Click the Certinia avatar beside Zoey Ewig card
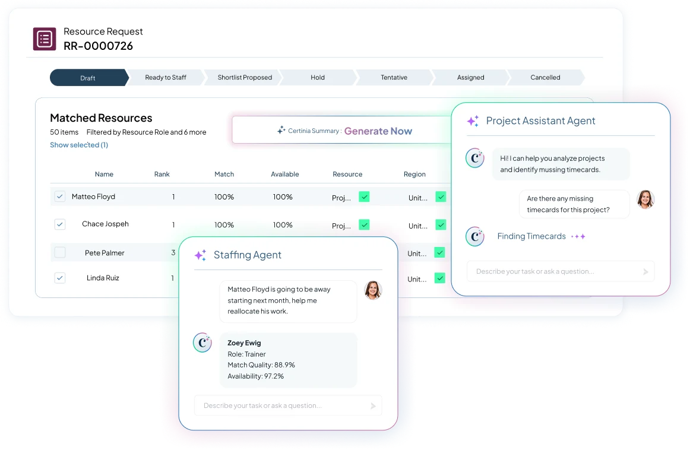The width and height of the screenshot is (690, 450). coord(202,343)
